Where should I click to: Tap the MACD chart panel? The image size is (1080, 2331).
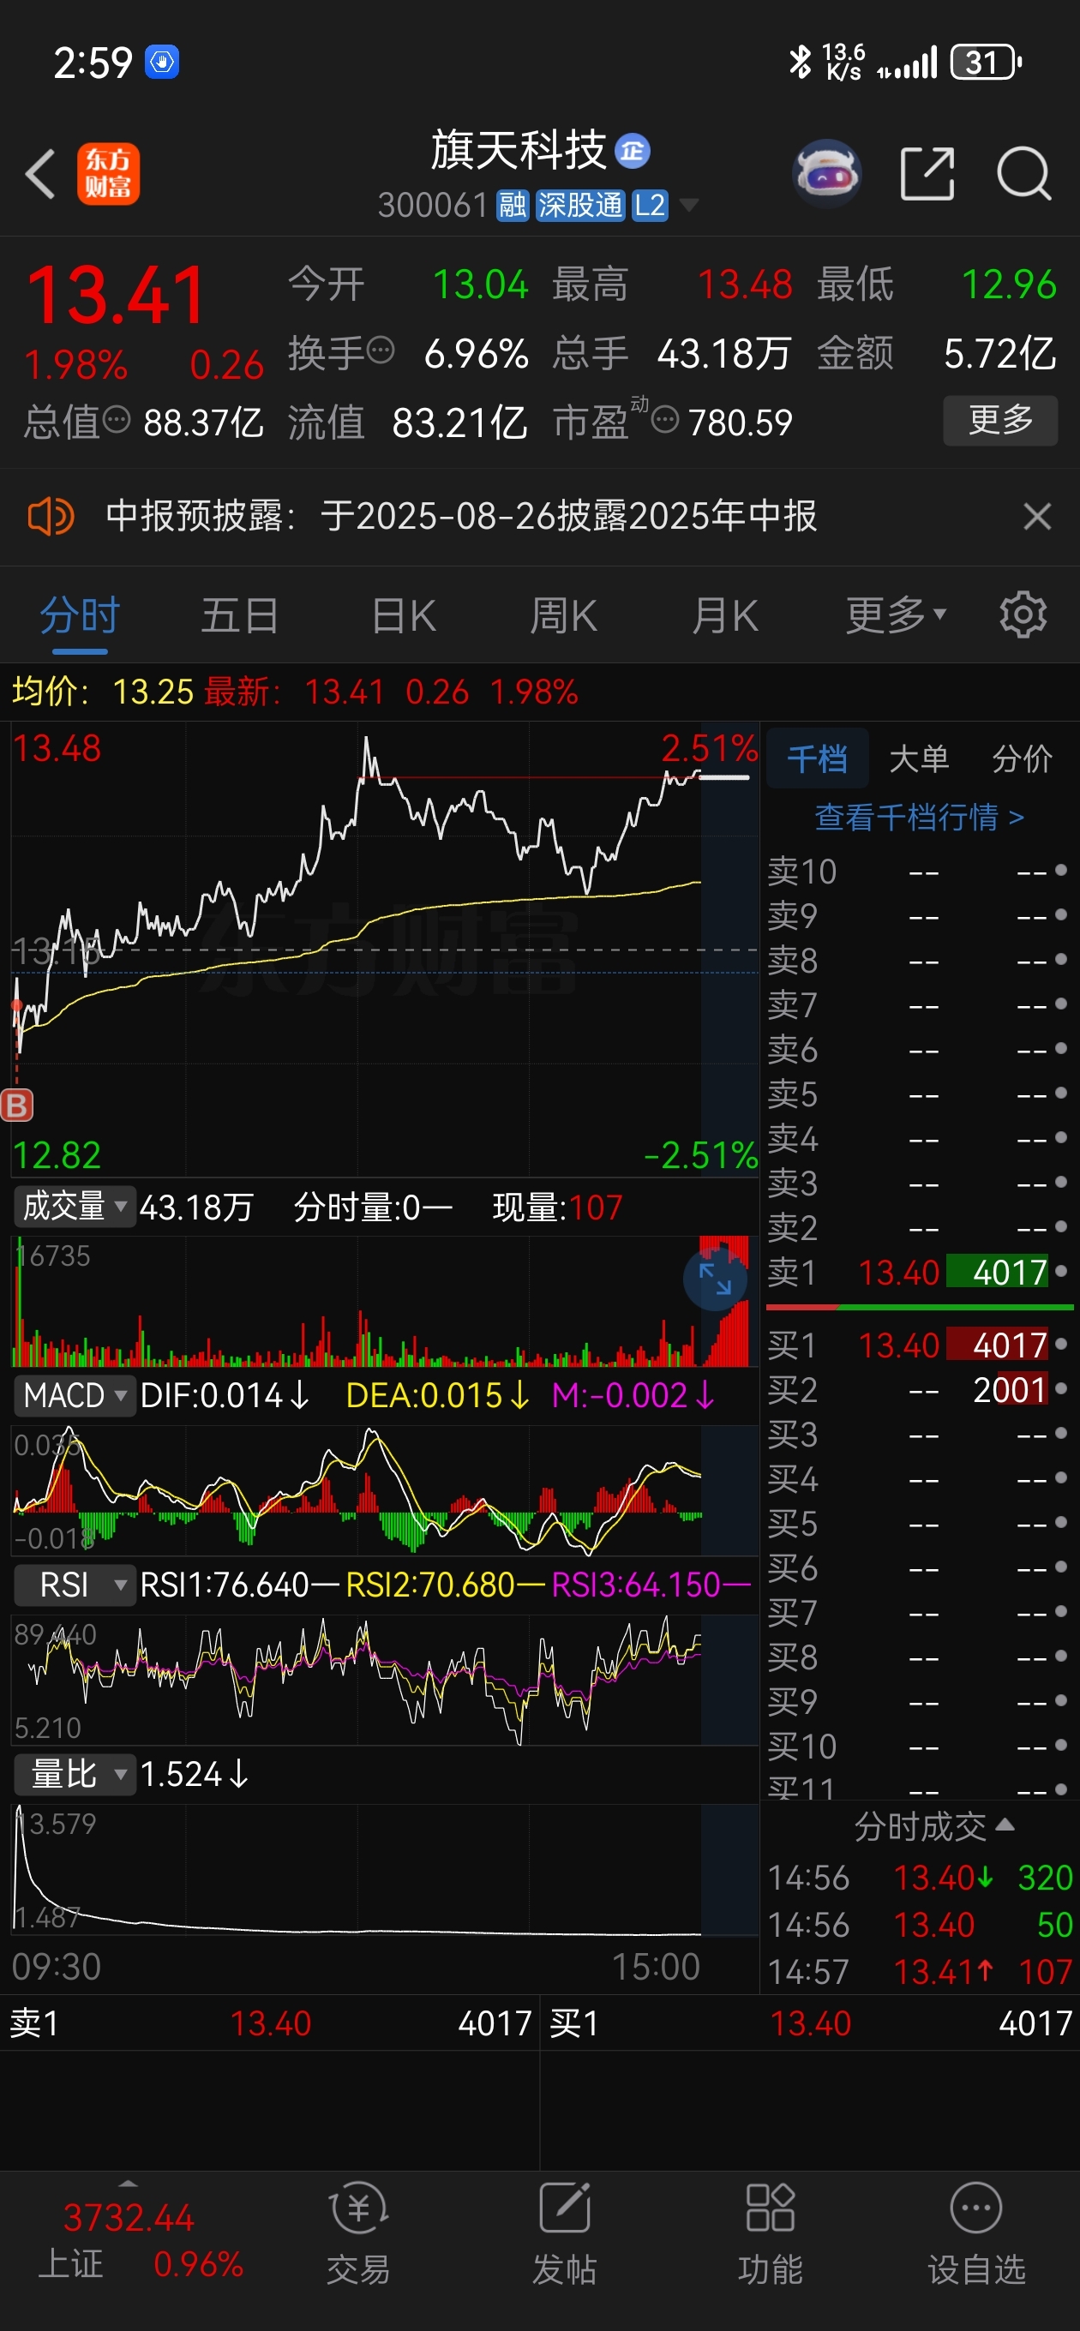click(x=385, y=1490)
